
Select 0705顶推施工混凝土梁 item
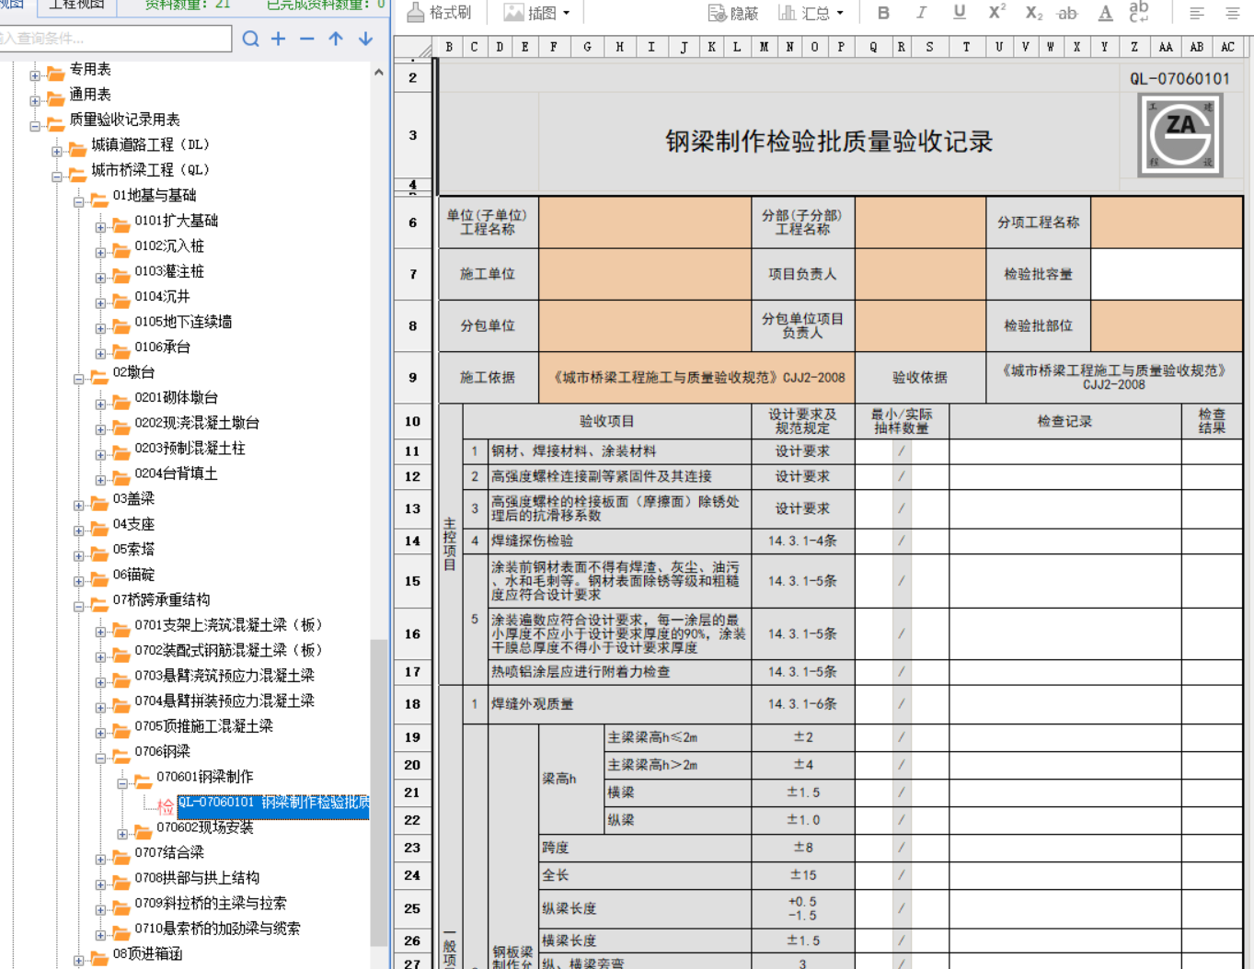tap(203, 726)
